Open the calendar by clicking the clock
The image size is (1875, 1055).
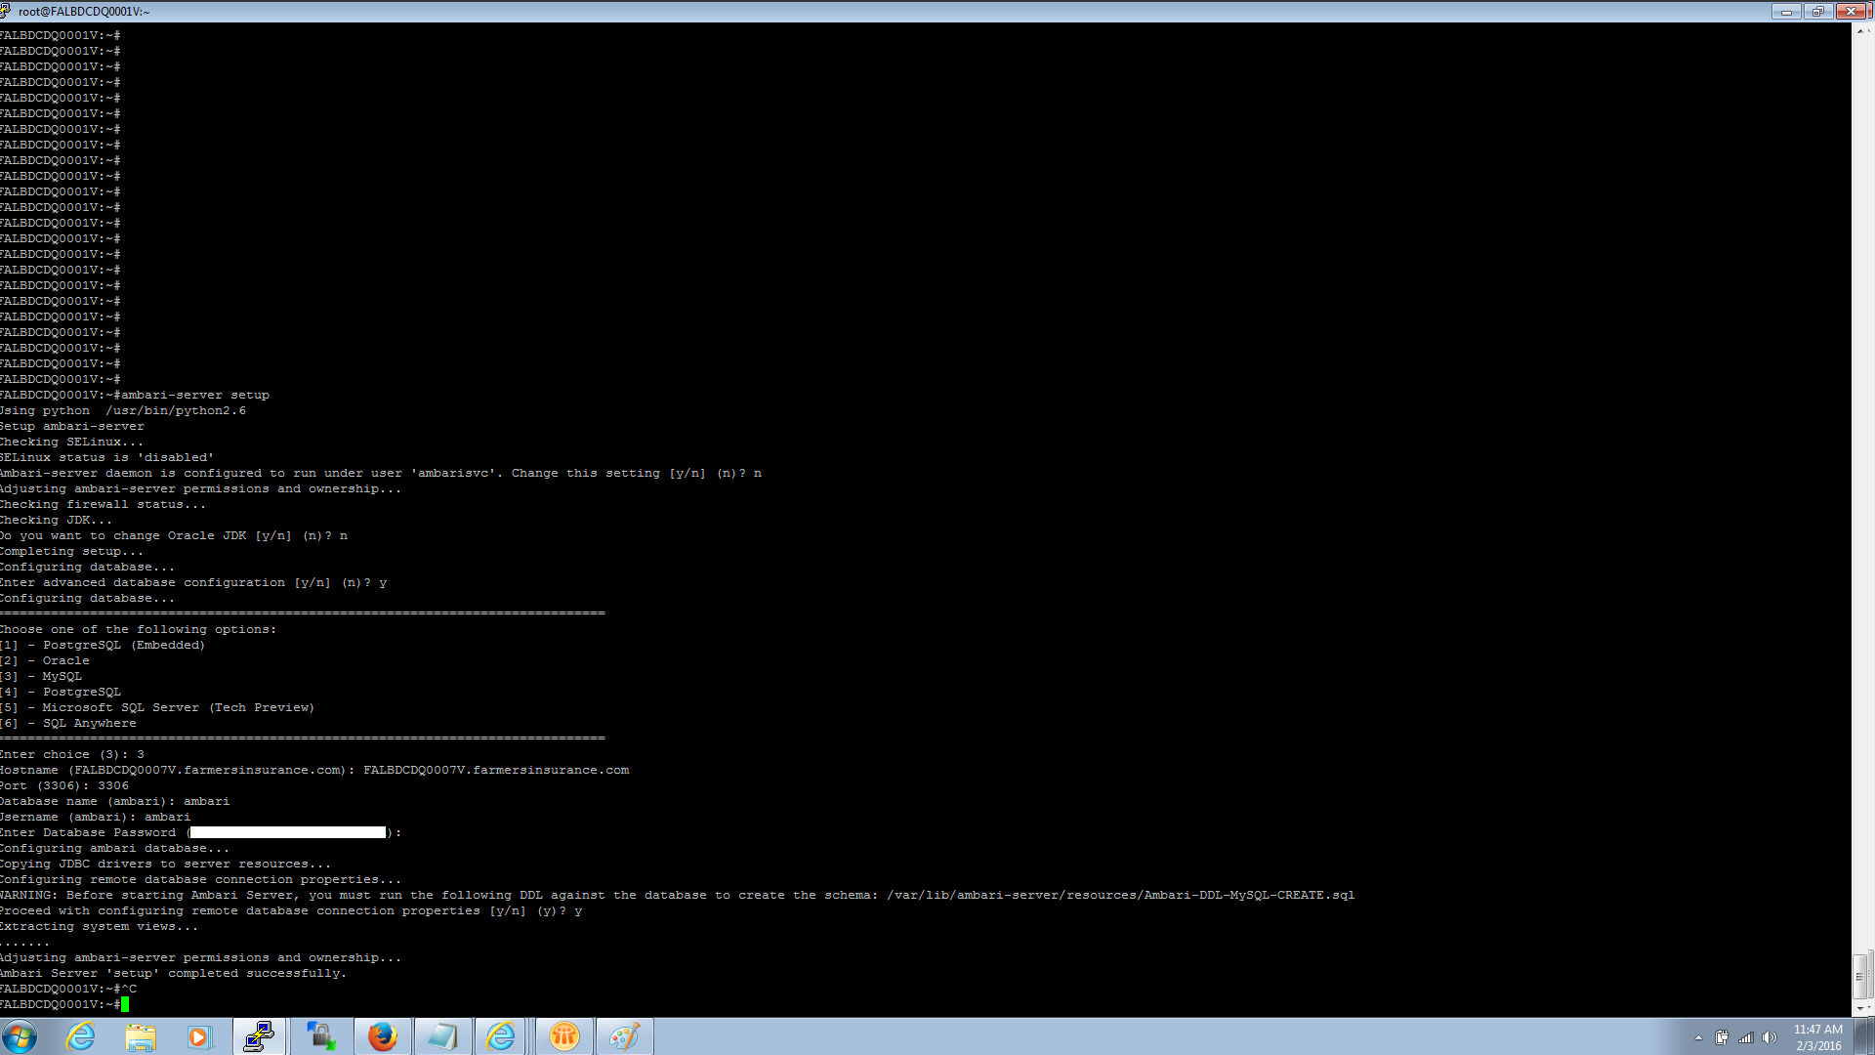pyautogui.click(x=1818, y=1035)
